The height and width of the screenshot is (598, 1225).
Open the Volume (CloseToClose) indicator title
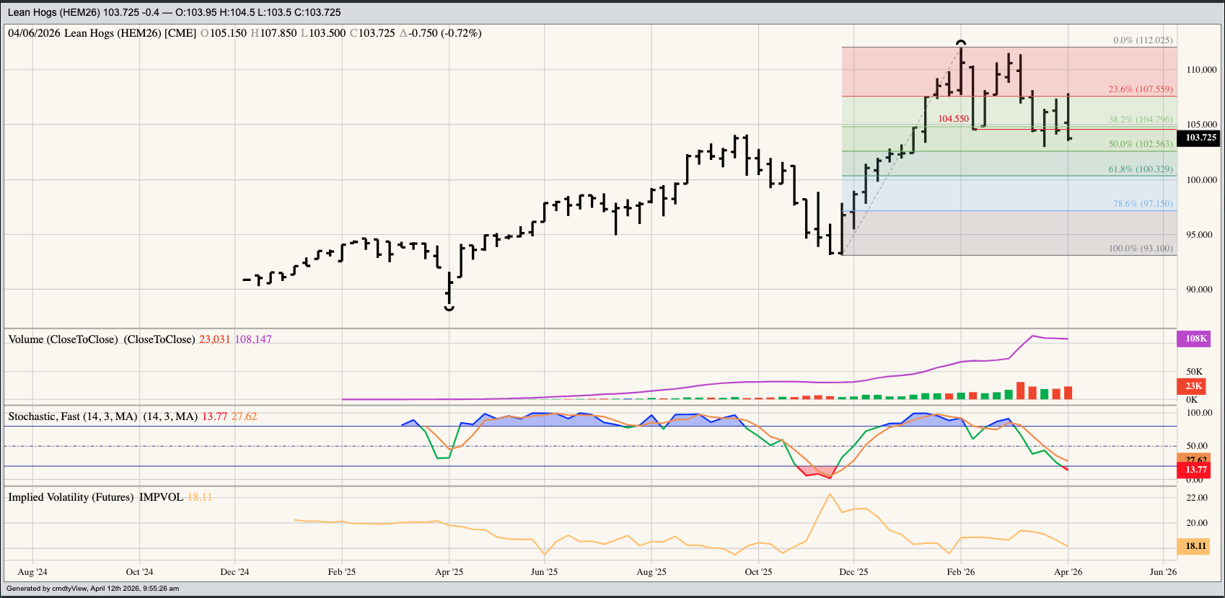point(101,339)
